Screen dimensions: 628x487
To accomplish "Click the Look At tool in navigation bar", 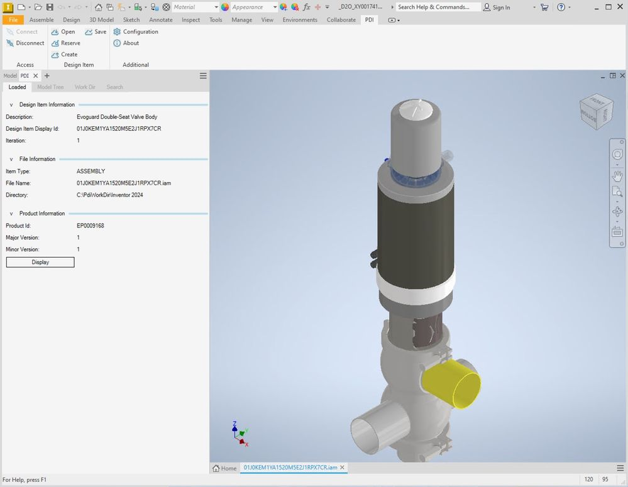I will click(617, 231).
